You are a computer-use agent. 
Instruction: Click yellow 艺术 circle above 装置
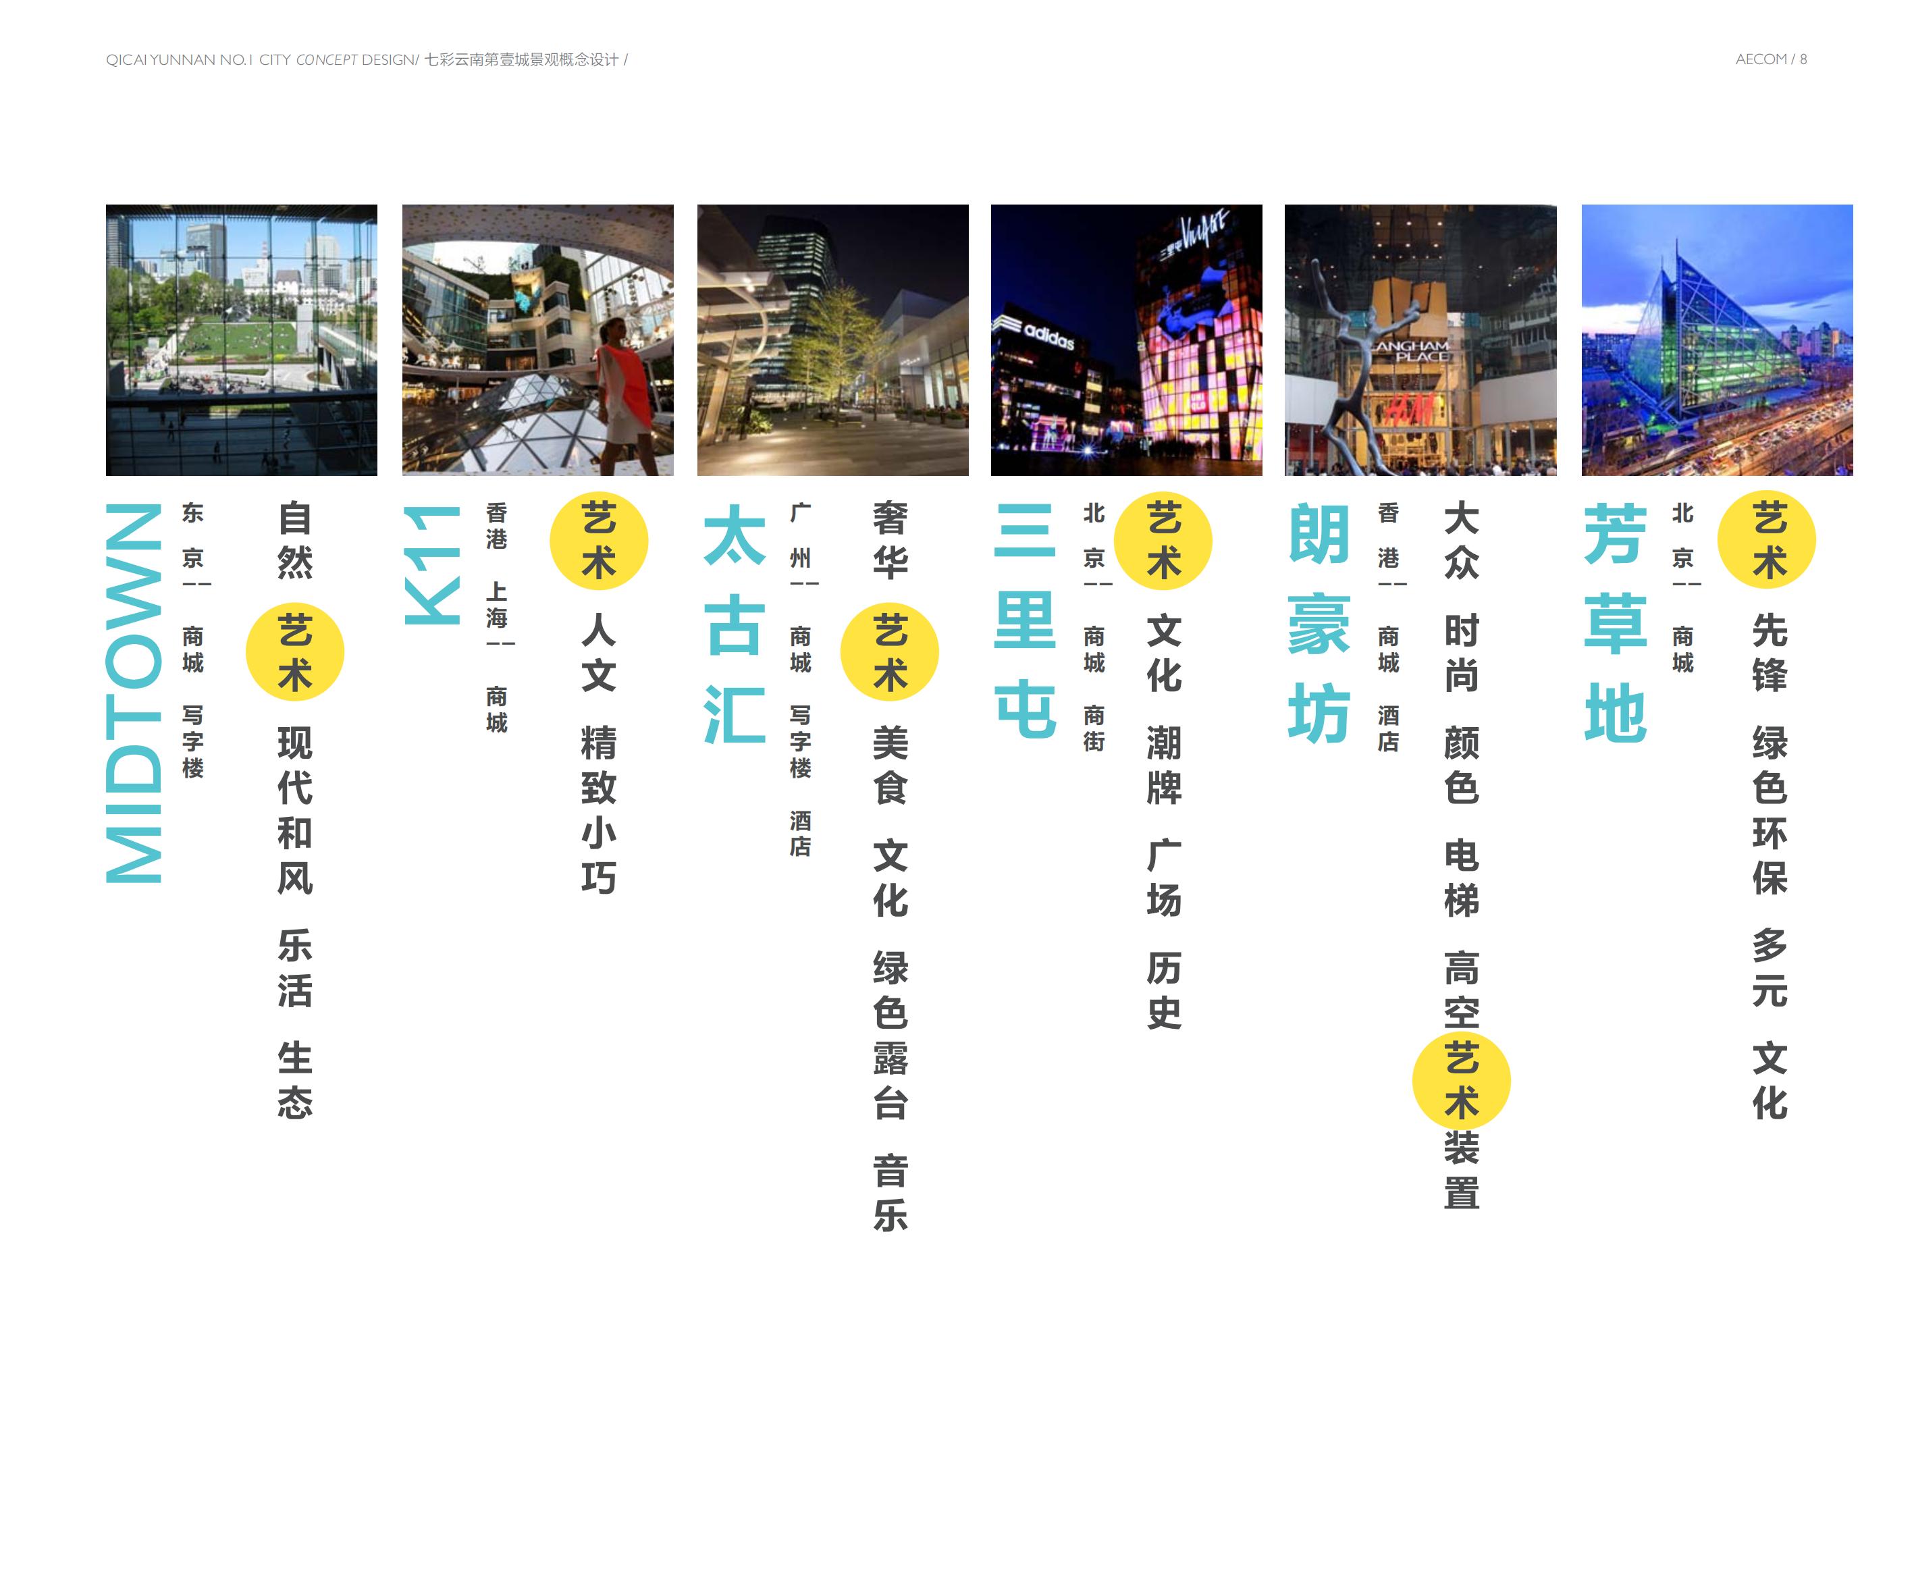(1461, 1081)
